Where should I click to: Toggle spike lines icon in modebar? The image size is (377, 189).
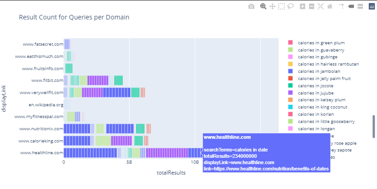(x=341, y=6)
